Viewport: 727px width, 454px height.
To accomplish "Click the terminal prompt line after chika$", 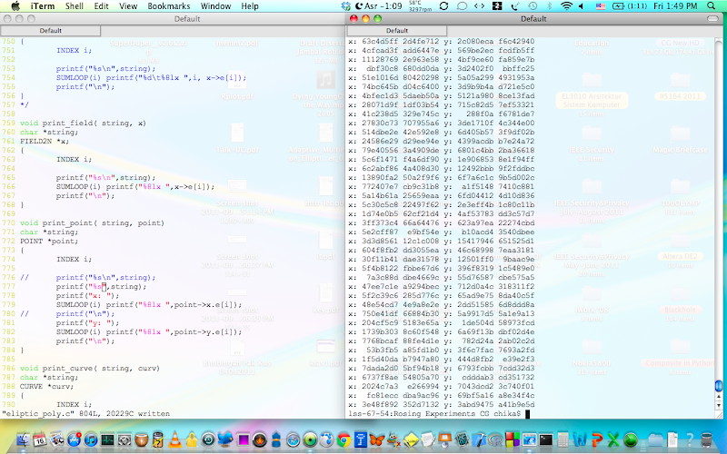I will click(528, 414).
